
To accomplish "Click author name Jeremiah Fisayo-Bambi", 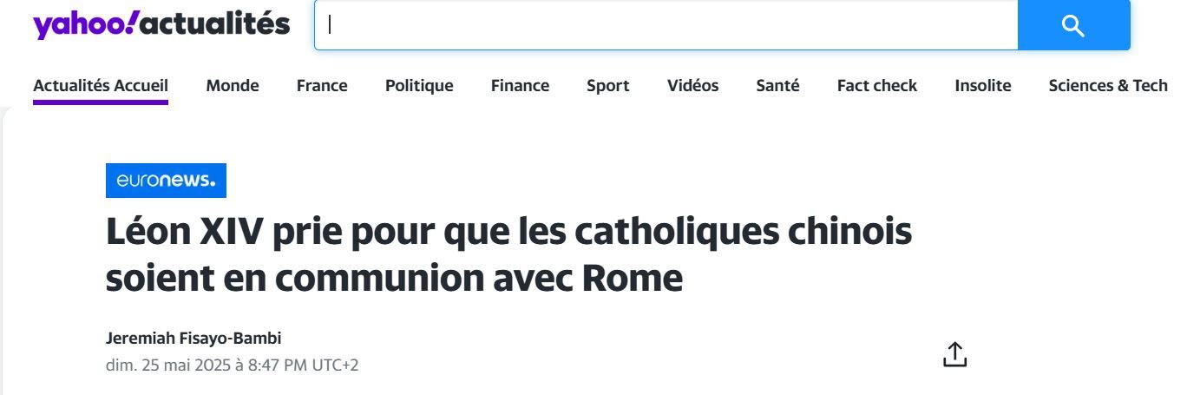I will (193, 339).
